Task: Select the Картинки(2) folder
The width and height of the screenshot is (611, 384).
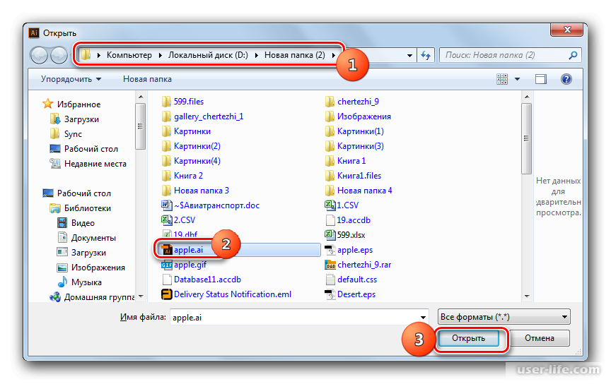Action: pos(197,146)
